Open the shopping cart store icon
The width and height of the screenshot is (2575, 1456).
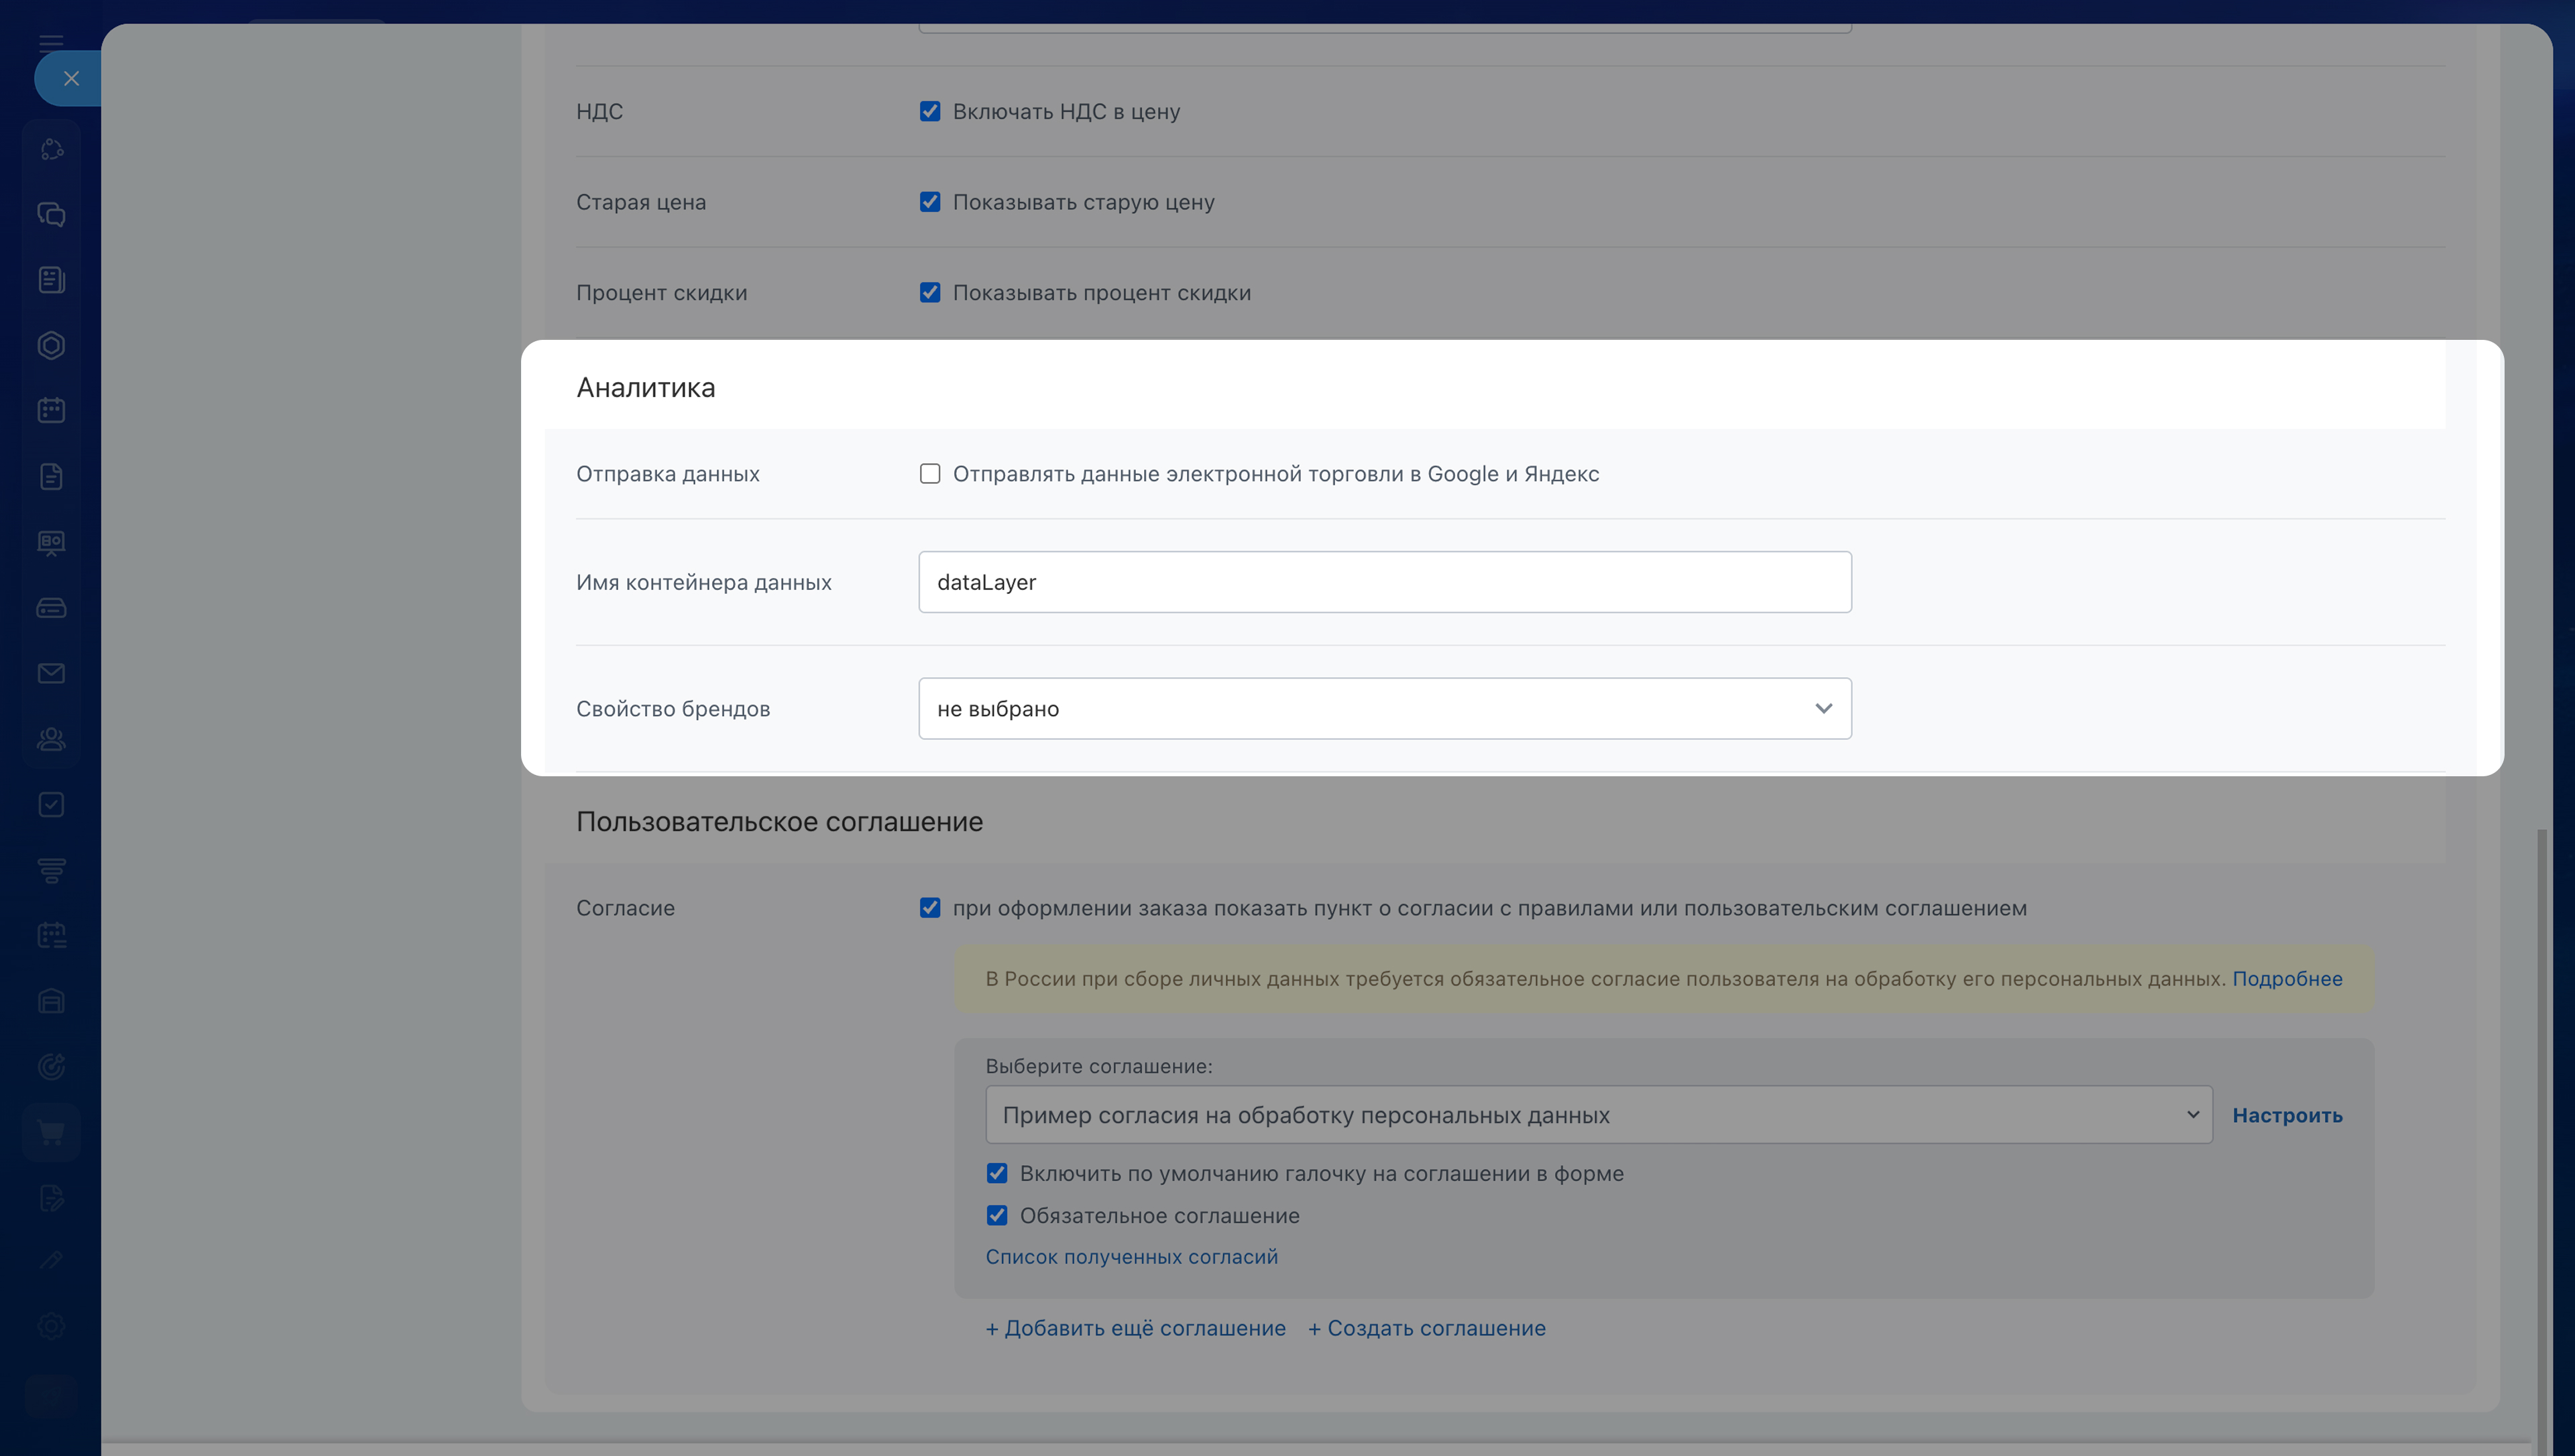pyautogui.click(x=51, y=1132)
